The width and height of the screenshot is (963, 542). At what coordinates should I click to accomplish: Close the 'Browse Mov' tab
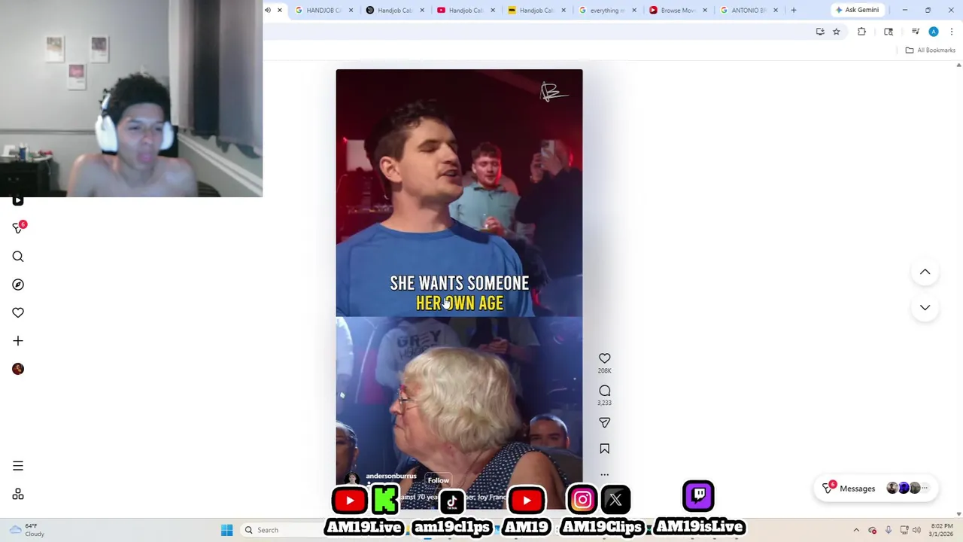tap(705, 10)
